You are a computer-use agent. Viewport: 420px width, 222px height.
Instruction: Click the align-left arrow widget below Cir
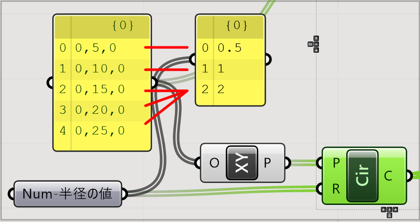(383, 209)
